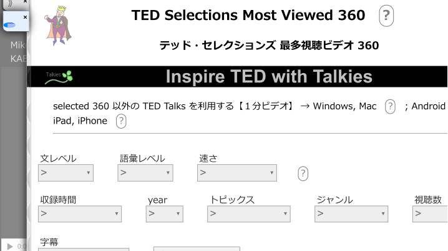Open help icon beside the 速さ dropdown
This screenshot has height=251, width=448.
303,174
